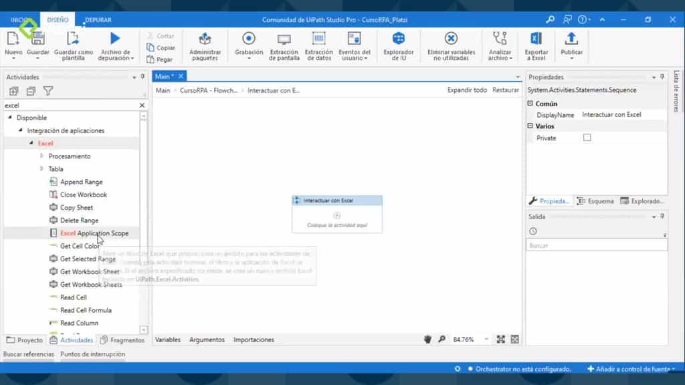Close the Main document tab
Viewport: 685px width, 385px height.
181,76
